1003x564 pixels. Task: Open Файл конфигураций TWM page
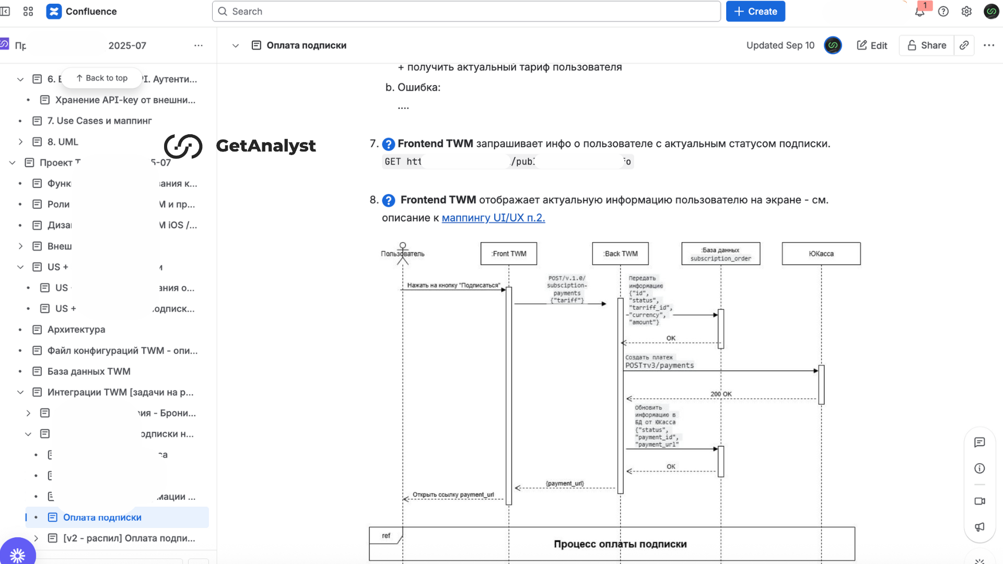pos(122,350)
